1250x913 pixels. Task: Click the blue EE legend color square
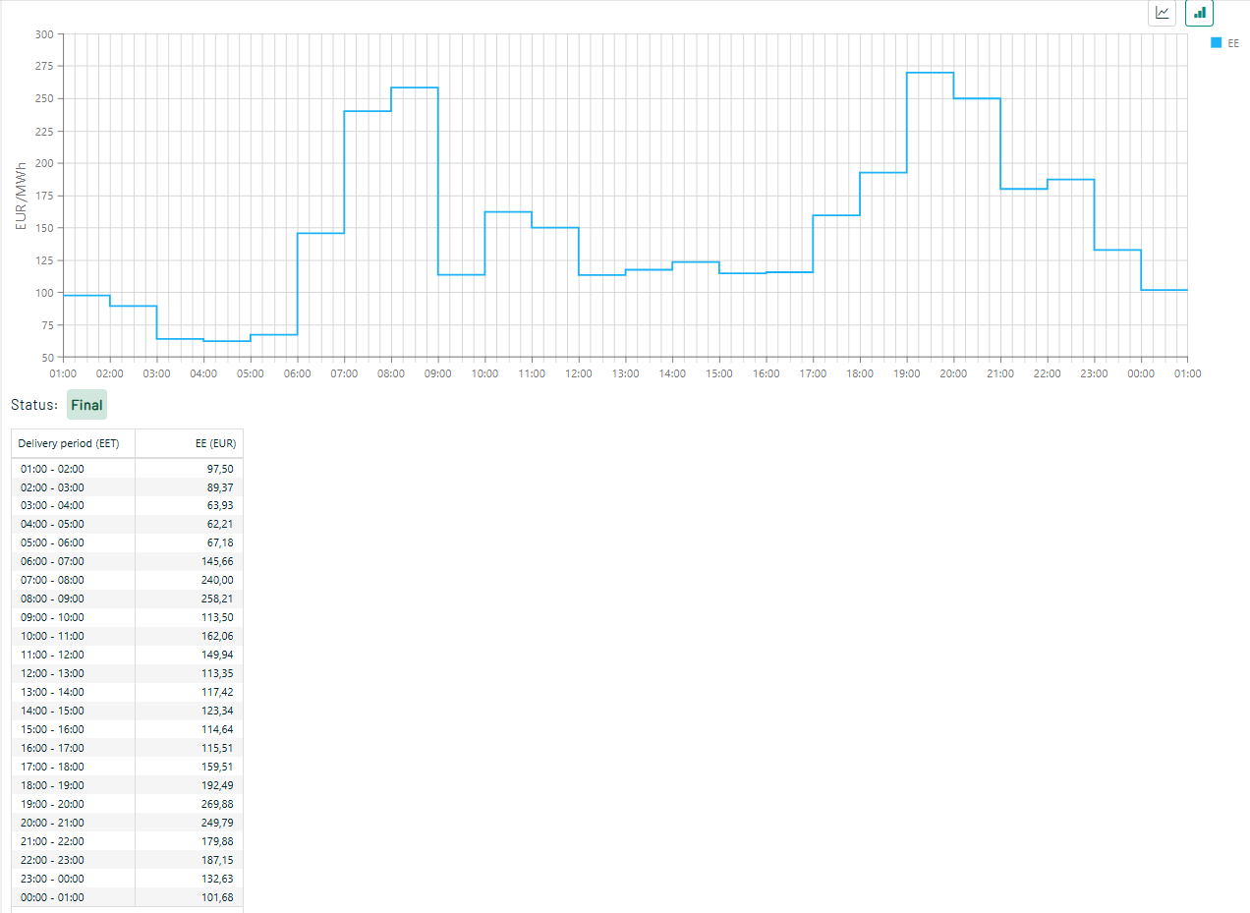[1216, 43]
